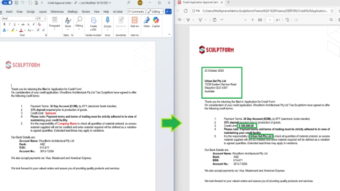Toggle Strikethrough formatting
Viewport: 340px width, 191px height.
(x=23, y=24)
